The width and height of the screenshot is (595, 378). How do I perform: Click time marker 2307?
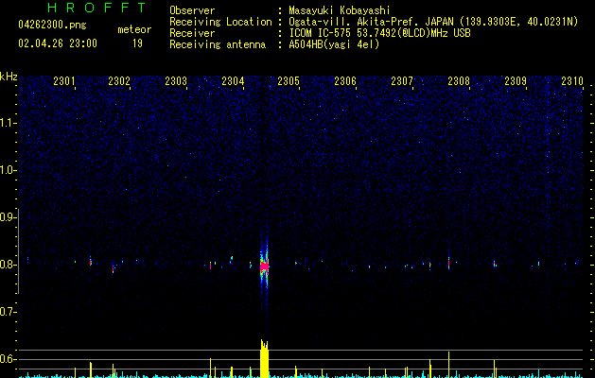click(402, 81)
